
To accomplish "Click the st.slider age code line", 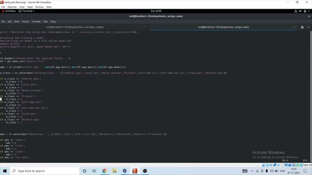I will [x=63, y=67].
